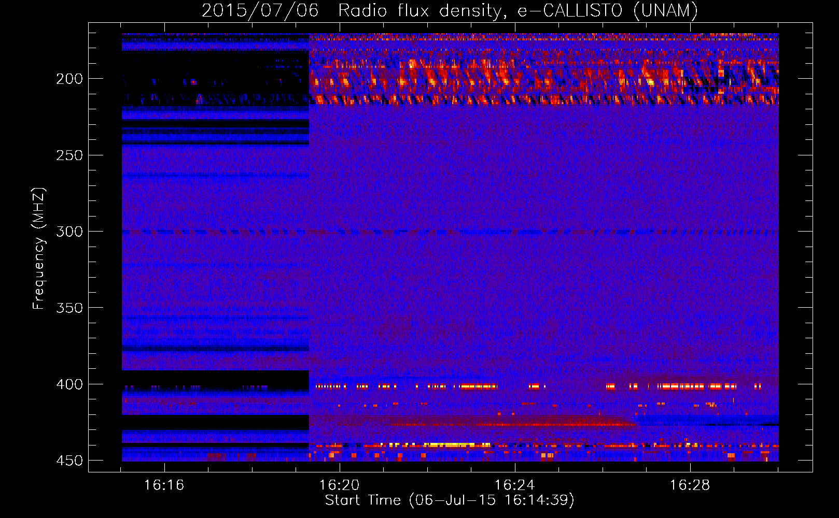Click the 16:28 time tick label
This screenshot has width=839, height=518.
point(690,485)
